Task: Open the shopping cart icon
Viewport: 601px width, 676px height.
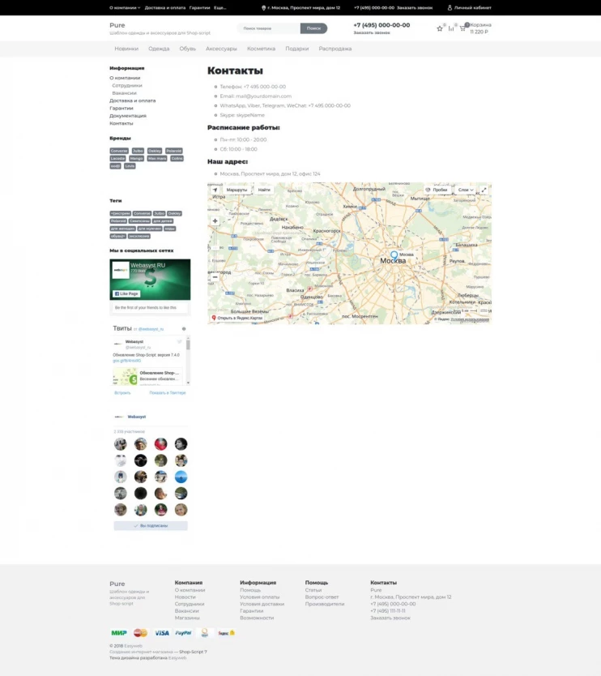Action: pyautogui.click(x=463, y=28)
